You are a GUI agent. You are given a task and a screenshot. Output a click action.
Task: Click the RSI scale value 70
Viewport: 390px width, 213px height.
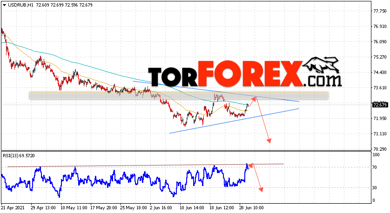(x=374, y=167)
